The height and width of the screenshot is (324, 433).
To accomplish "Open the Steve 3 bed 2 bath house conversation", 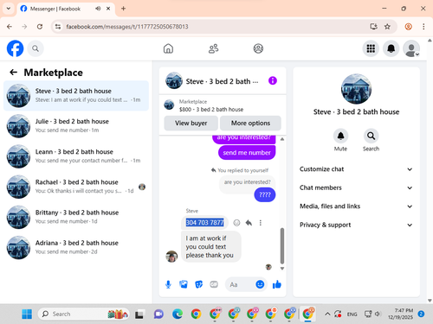I will (76, 96).
